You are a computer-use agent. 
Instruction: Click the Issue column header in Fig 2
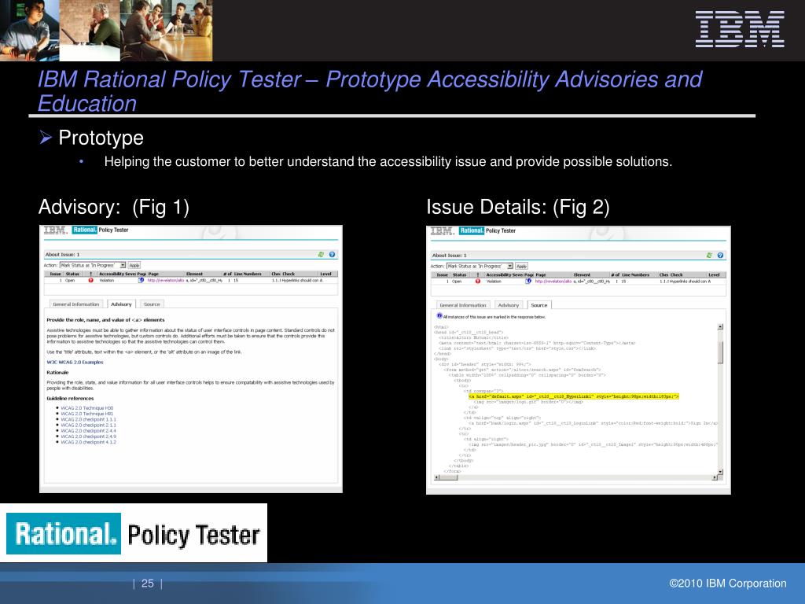(442, 274)
